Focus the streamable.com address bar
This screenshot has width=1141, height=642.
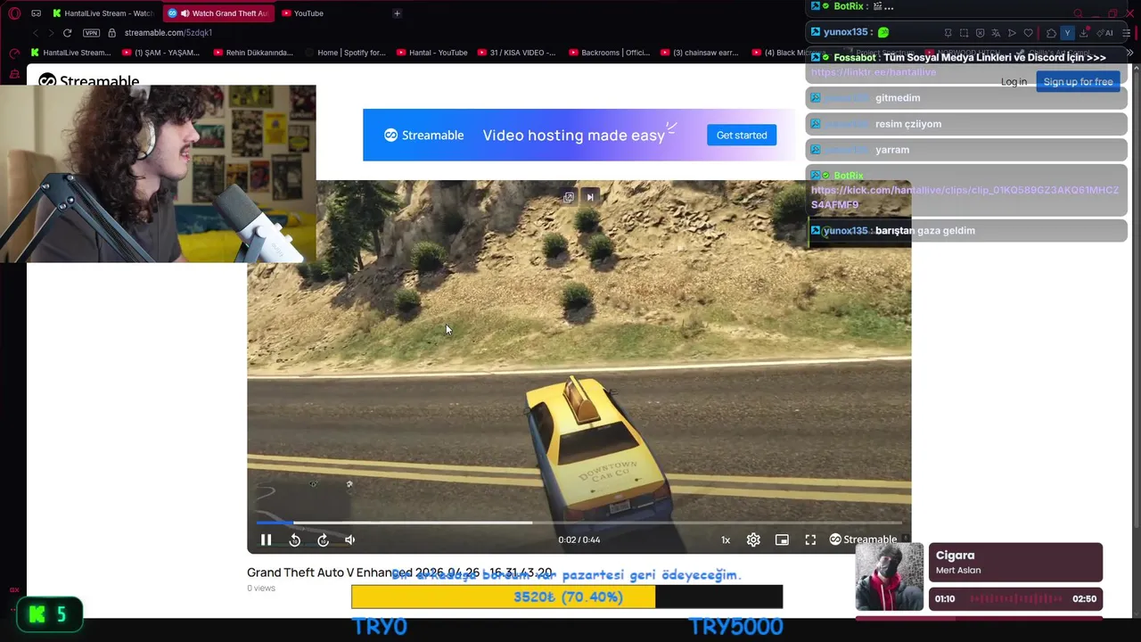pyautogui.click(x=168, y=33)
